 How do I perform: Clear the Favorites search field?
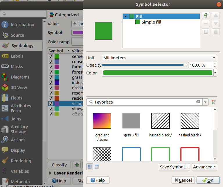tap(198, 102)
